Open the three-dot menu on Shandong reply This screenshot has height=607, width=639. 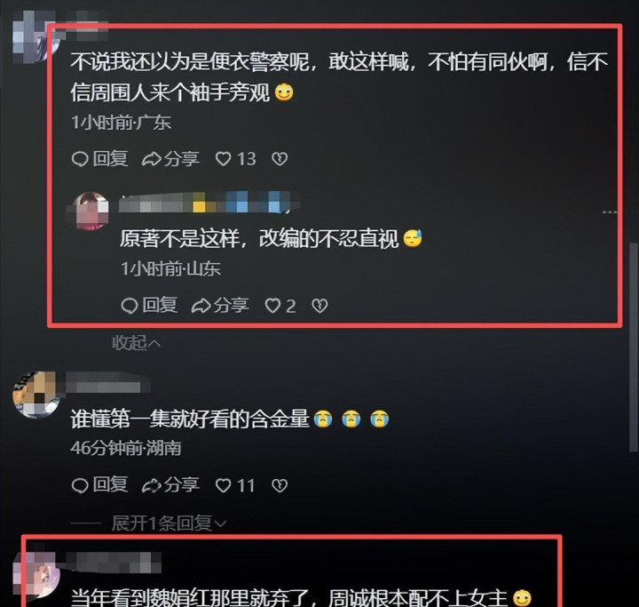pyautogui.click(x=610, y=212)
